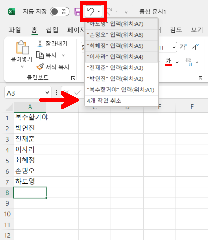
Task: Open the font color dropdown arrow
Action: [177, 62]
